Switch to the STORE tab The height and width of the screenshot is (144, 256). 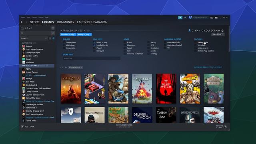pyautogui.click(x=35, y=22)
